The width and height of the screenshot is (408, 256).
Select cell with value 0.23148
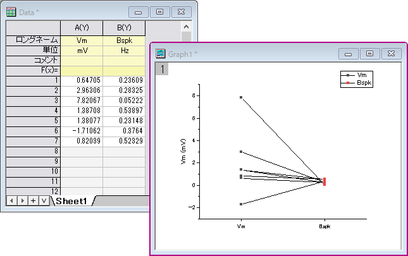[124, 121]
